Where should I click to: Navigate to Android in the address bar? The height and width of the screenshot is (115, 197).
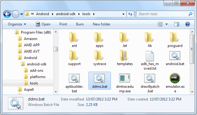[x=43, y=14]
